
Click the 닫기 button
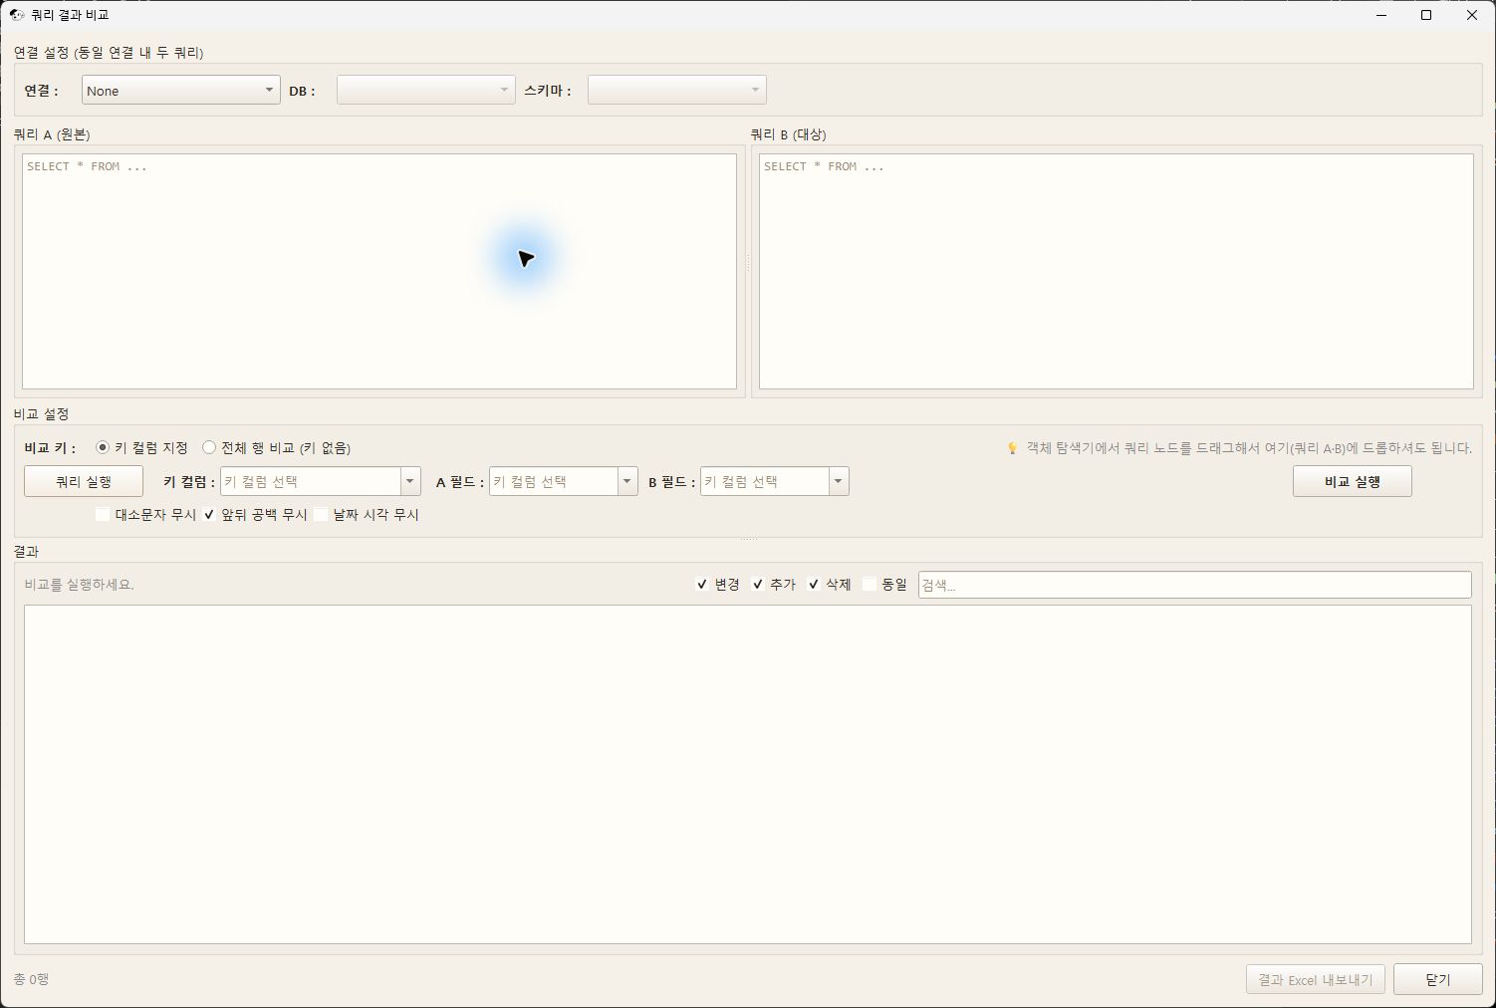click(1437, 979)
